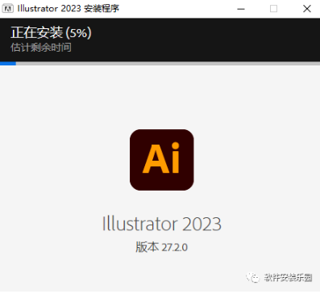Image resolution: width=320 pixels, height=294 pixels.
Task: Minimize the Illustrator 2023 installer window
Action: coord(241,9)
